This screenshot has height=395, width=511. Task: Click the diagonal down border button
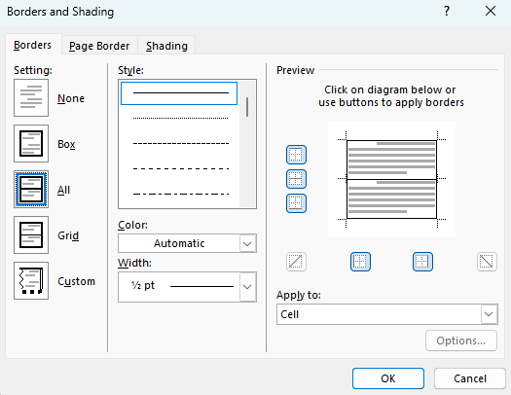point(487,262)
